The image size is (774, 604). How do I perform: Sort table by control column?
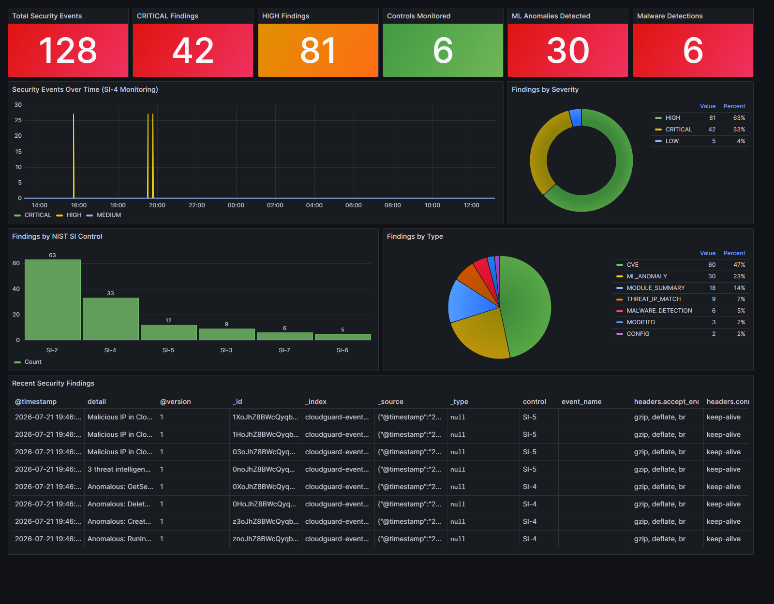534,402
